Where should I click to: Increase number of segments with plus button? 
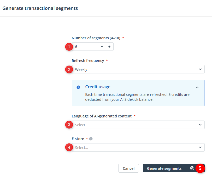pyautogui.click(x=109, y=47)
